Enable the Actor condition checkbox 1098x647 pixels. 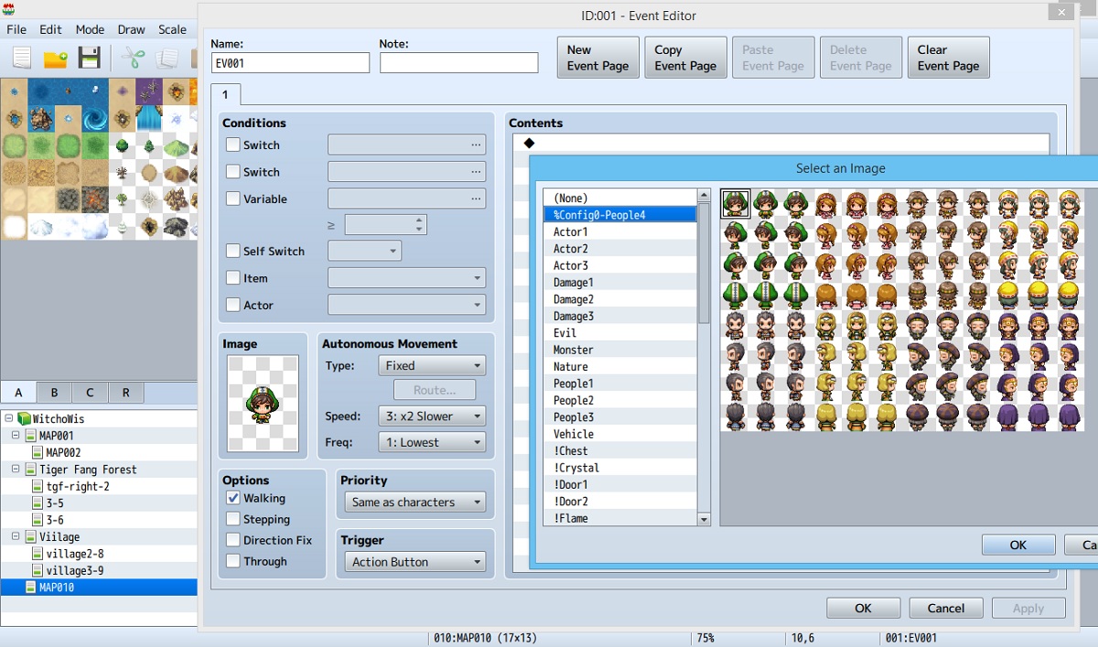click(x=233, y=305)
